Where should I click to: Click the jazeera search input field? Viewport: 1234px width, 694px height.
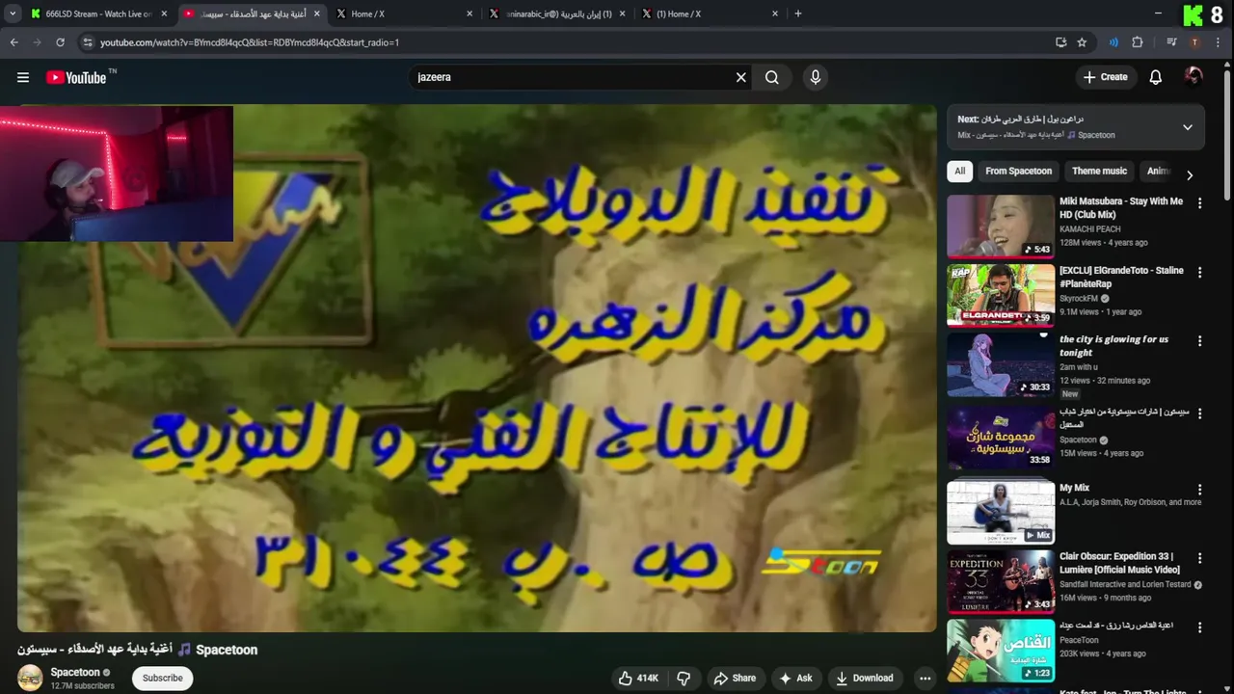pos(572,77)
